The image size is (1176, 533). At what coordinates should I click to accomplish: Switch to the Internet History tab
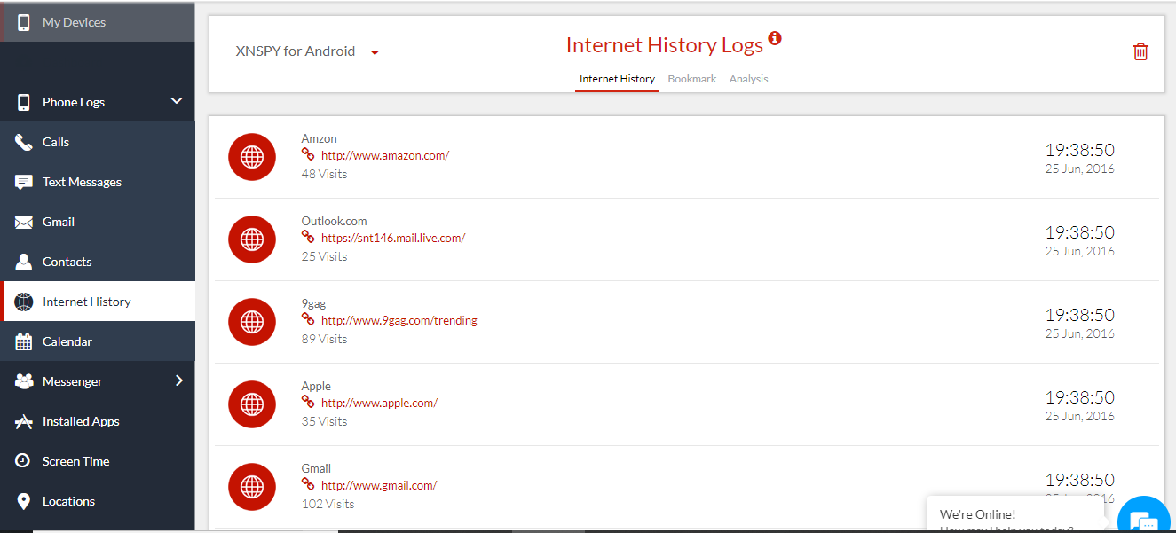coord(617,79)
